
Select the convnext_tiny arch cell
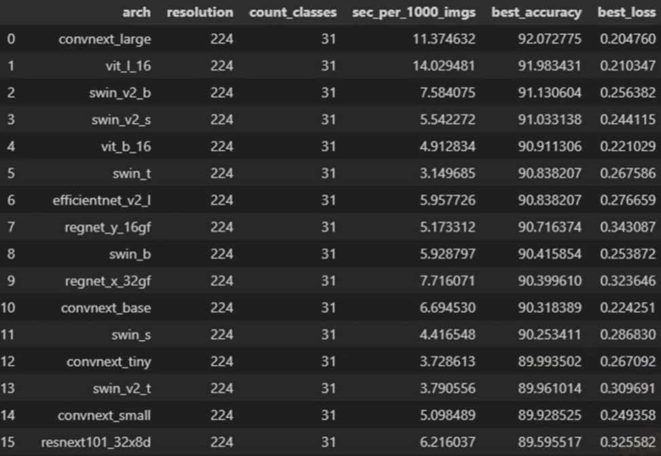point(109,362)
